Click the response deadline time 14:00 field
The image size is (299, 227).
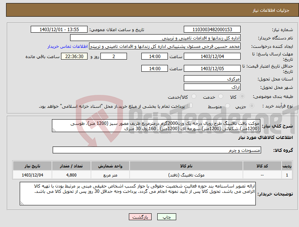[155, 56]
